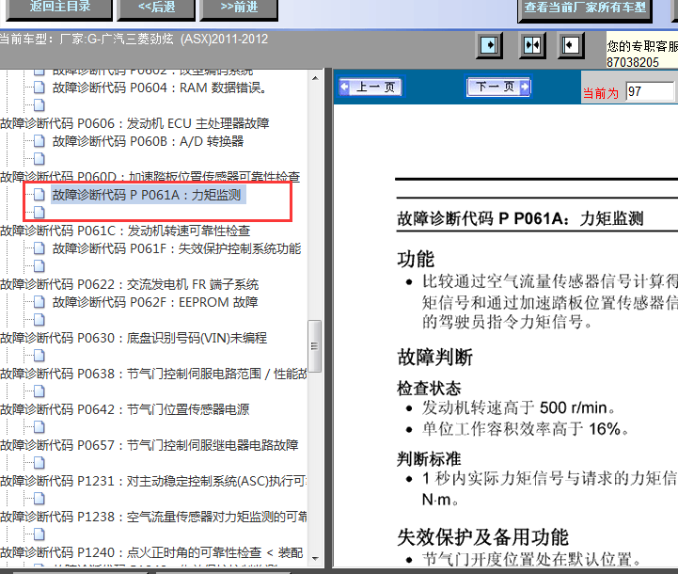This screenshot has width=678, height=574.
Task: Click the split-center pane layout icon
Action: [532, 45]
